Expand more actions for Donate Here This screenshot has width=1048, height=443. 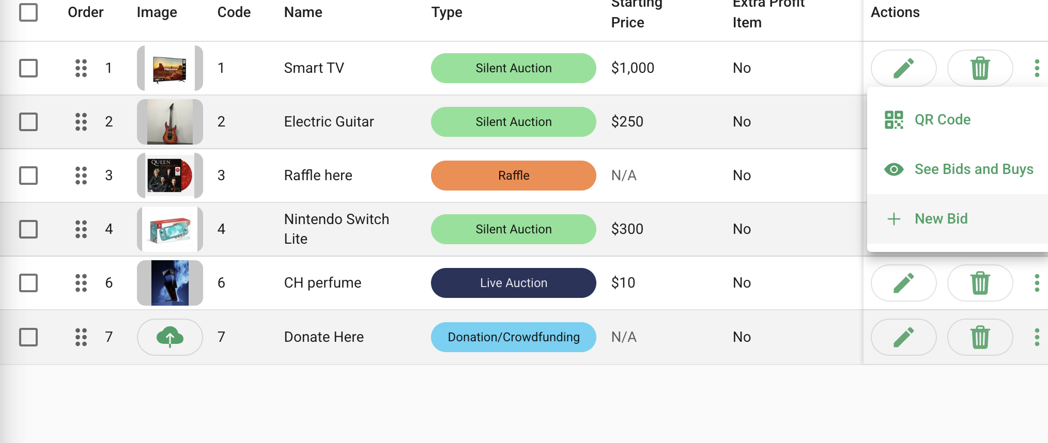tap(1037, 337)
